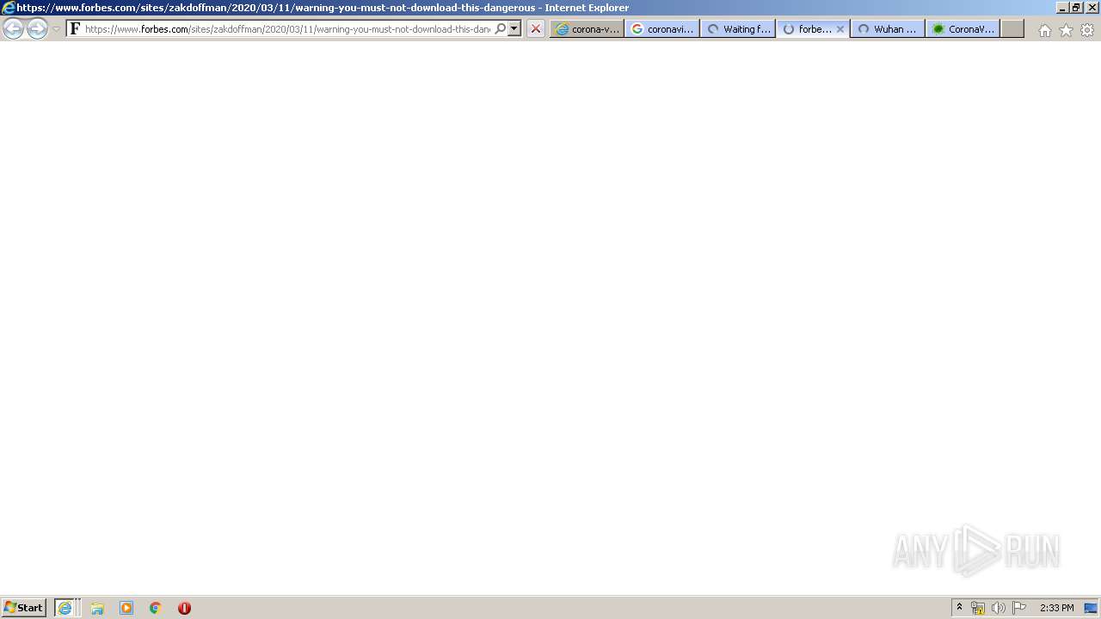Open Favorites star icon
The width and height of the screenshot is (1101, 619).
coord(1066,30)
